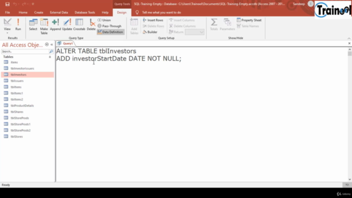Open the All Access Objects dropdown menu
Image resolution: width=352 pixels, height=198 pixels.
pos(47,45)
